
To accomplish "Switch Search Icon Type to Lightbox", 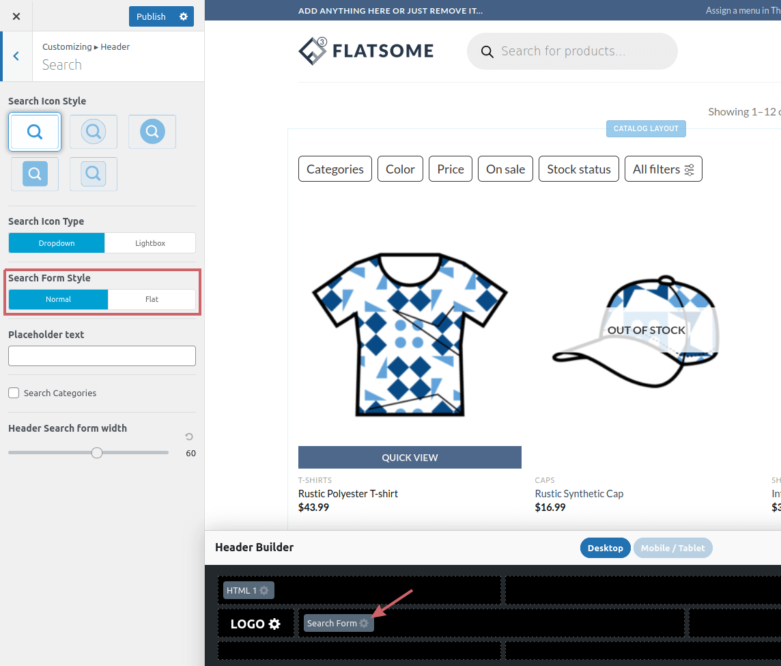I will tap(150, 242).
